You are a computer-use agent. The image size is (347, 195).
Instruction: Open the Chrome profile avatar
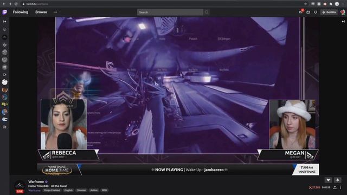[x=337, y=4]
